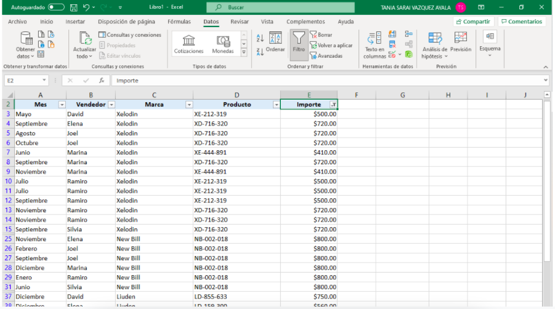Click the From table/range icon
Viewport: 555px width, 309px height.
point(41,54)
